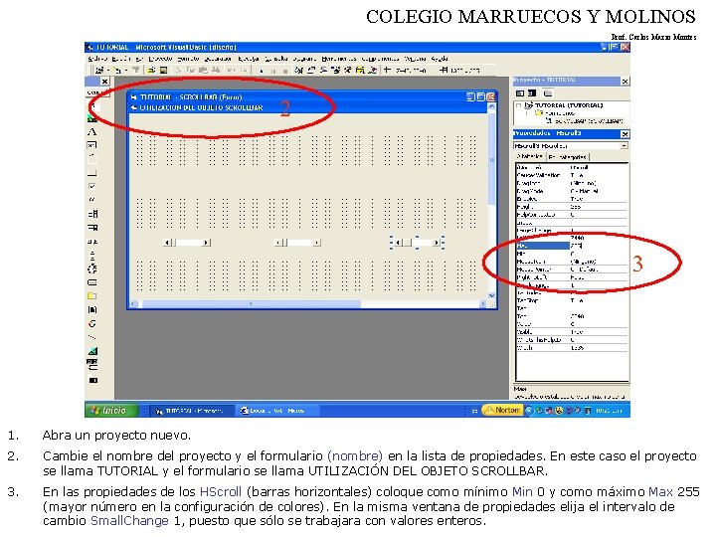
Task: Select the Line control in the toolbox
Action: (x=92, y=337)
